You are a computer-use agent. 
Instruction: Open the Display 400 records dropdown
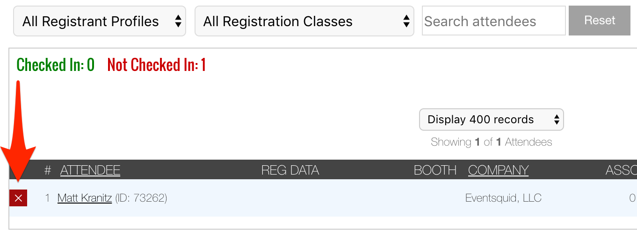(x=491, y=119)
